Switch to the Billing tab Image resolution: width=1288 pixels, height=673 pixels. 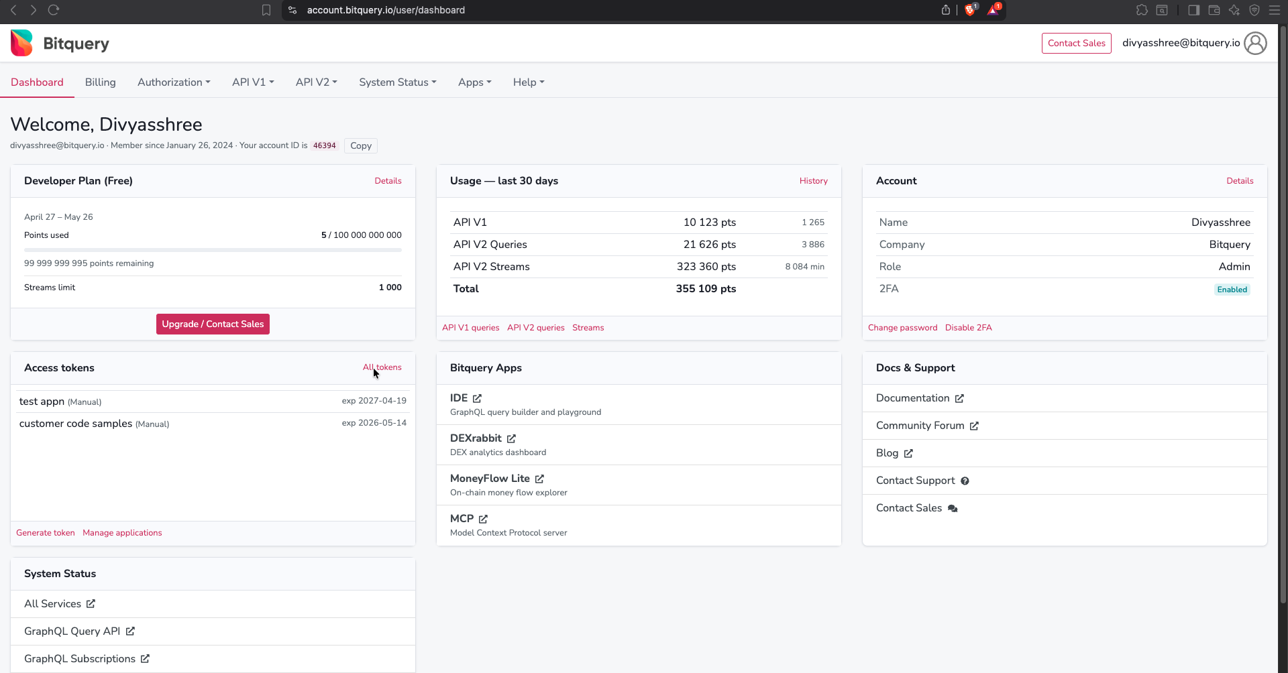[x=99, y=82]
